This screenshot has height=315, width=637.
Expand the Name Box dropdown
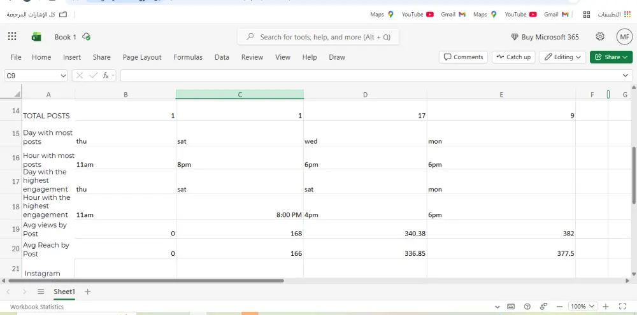(x=63, y=76)
